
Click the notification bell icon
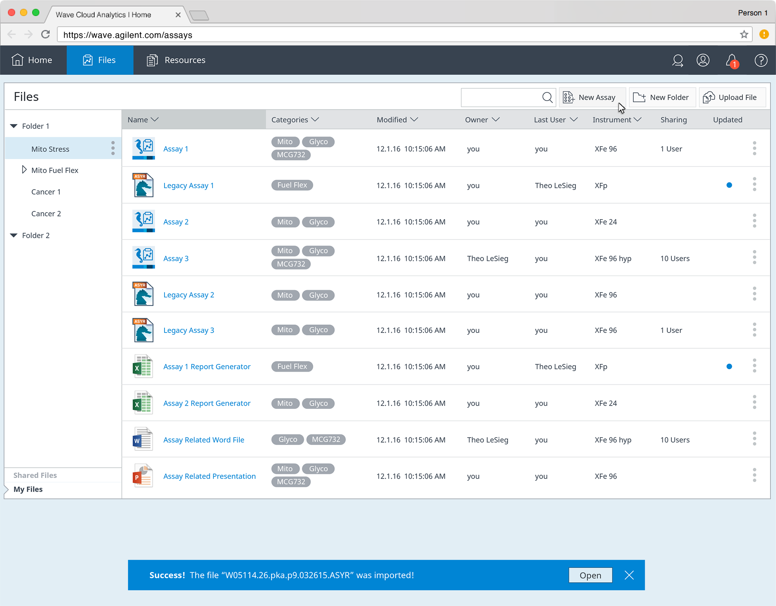click(732, 61)
